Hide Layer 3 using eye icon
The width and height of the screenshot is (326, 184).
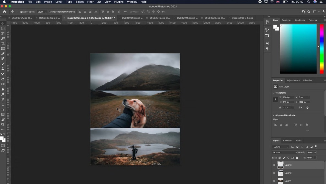click(x=274, y=165)
